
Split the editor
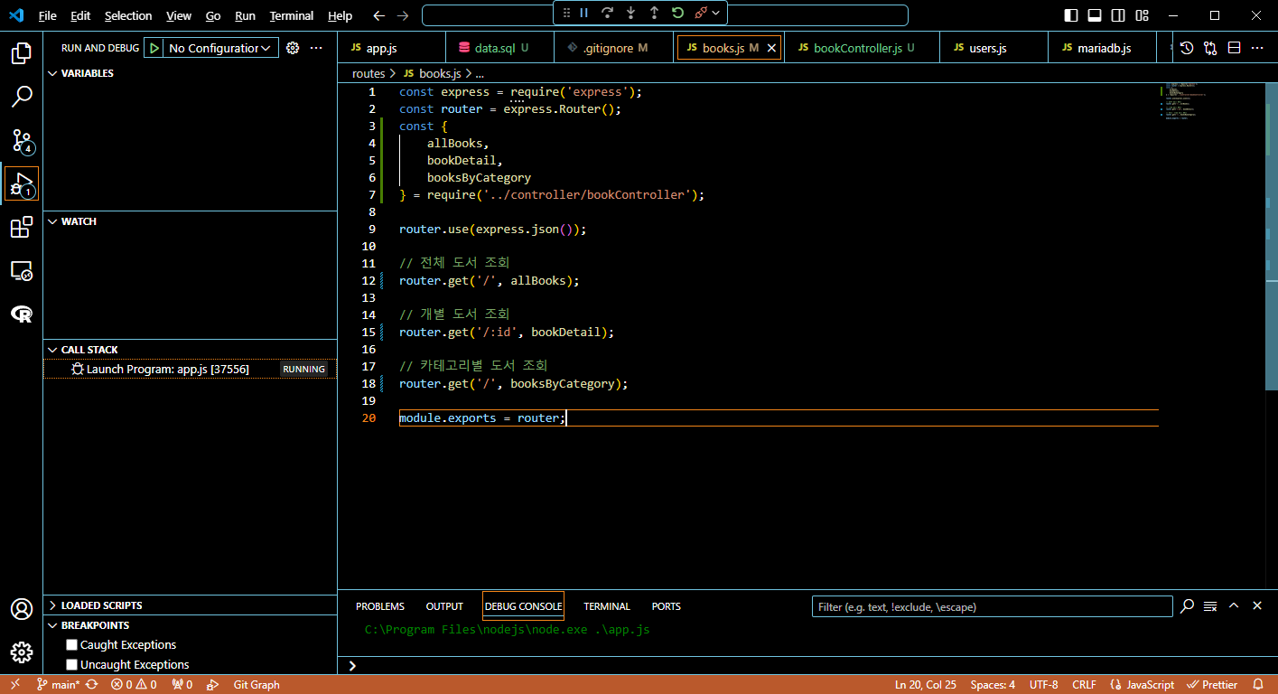pos(1234,48)
